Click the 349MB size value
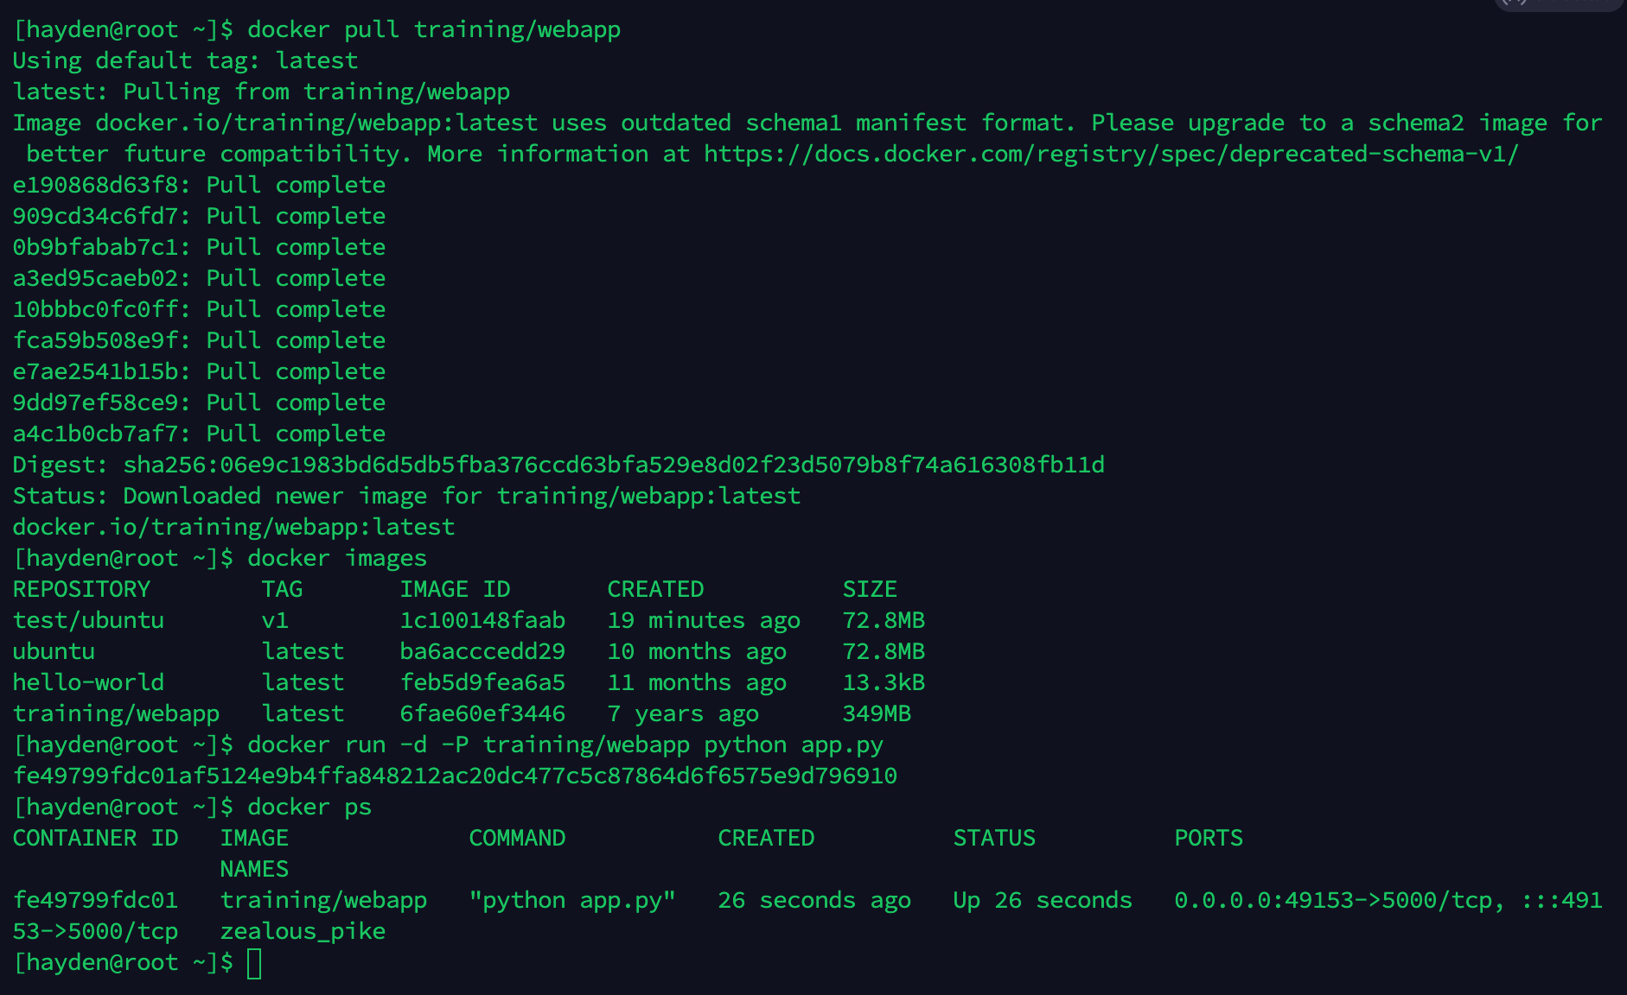The image size is (1627, 995). point(877,714)
